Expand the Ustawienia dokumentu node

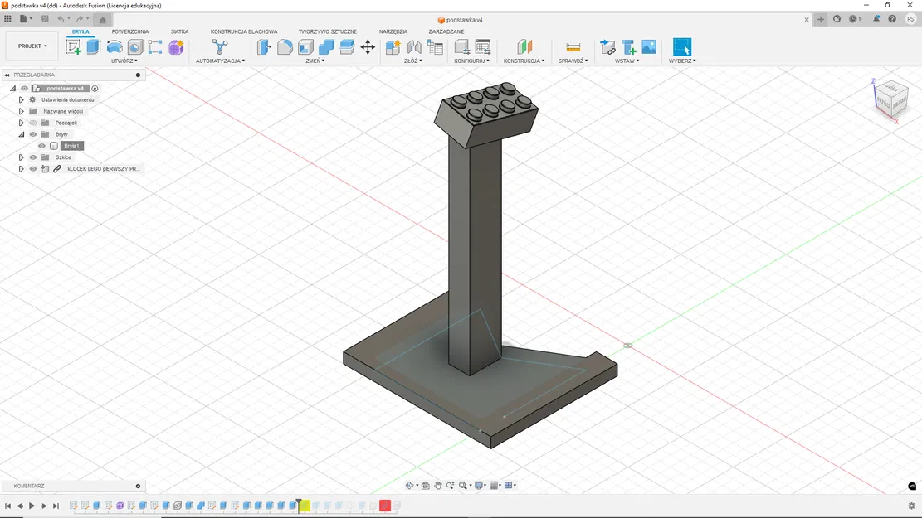tap(21, 99)
